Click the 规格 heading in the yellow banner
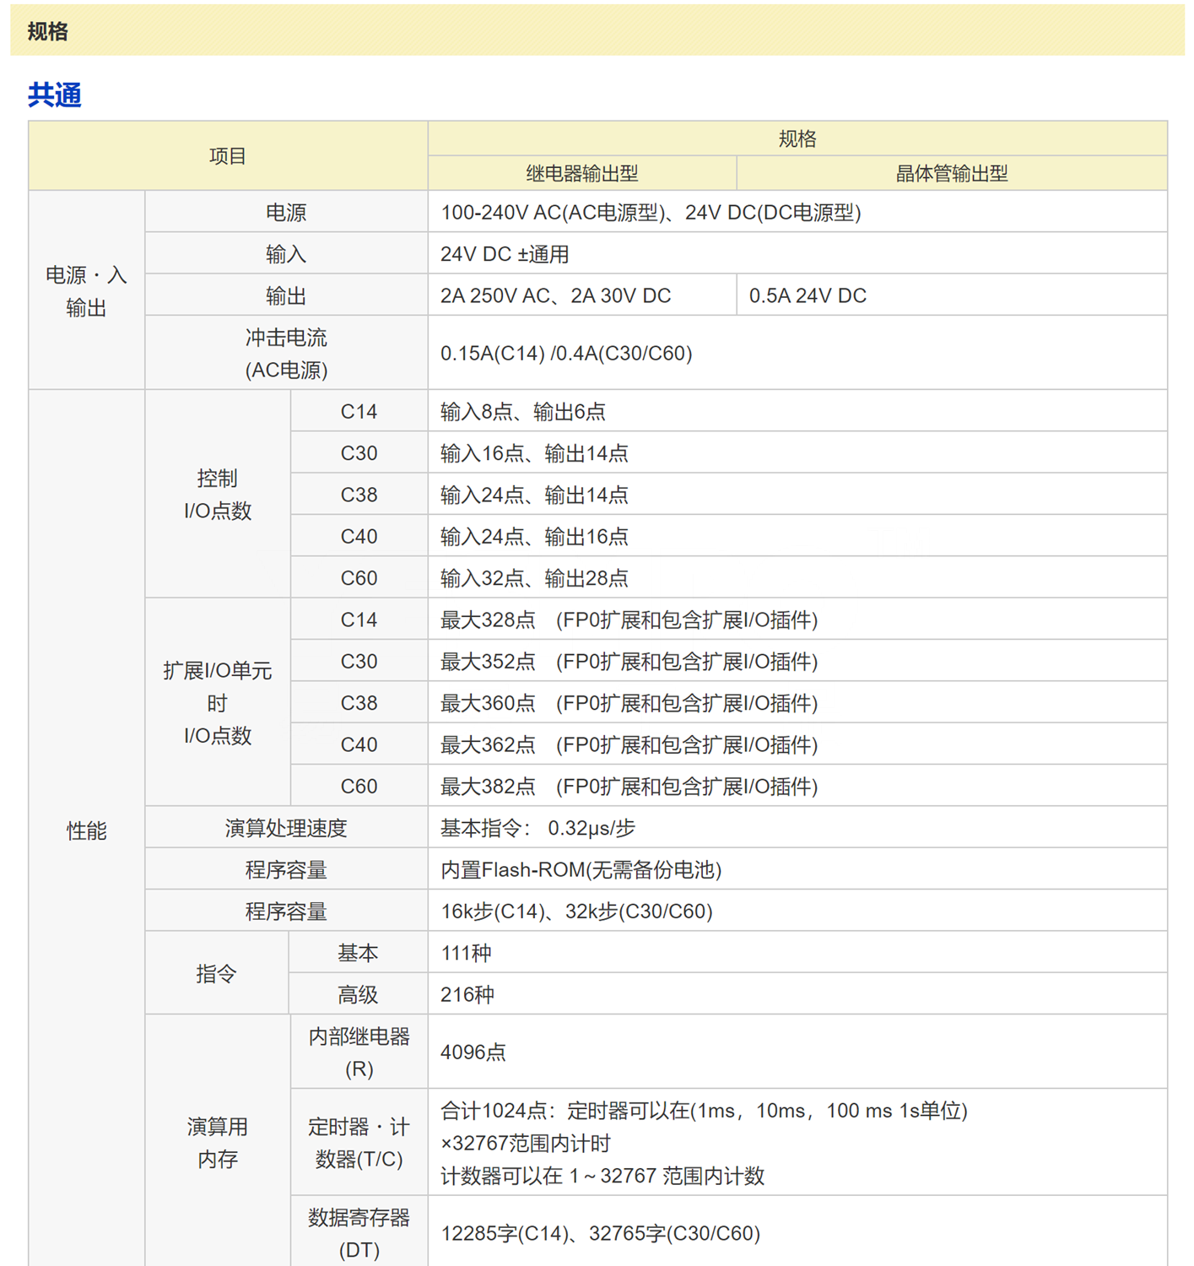 pos(47,31)
